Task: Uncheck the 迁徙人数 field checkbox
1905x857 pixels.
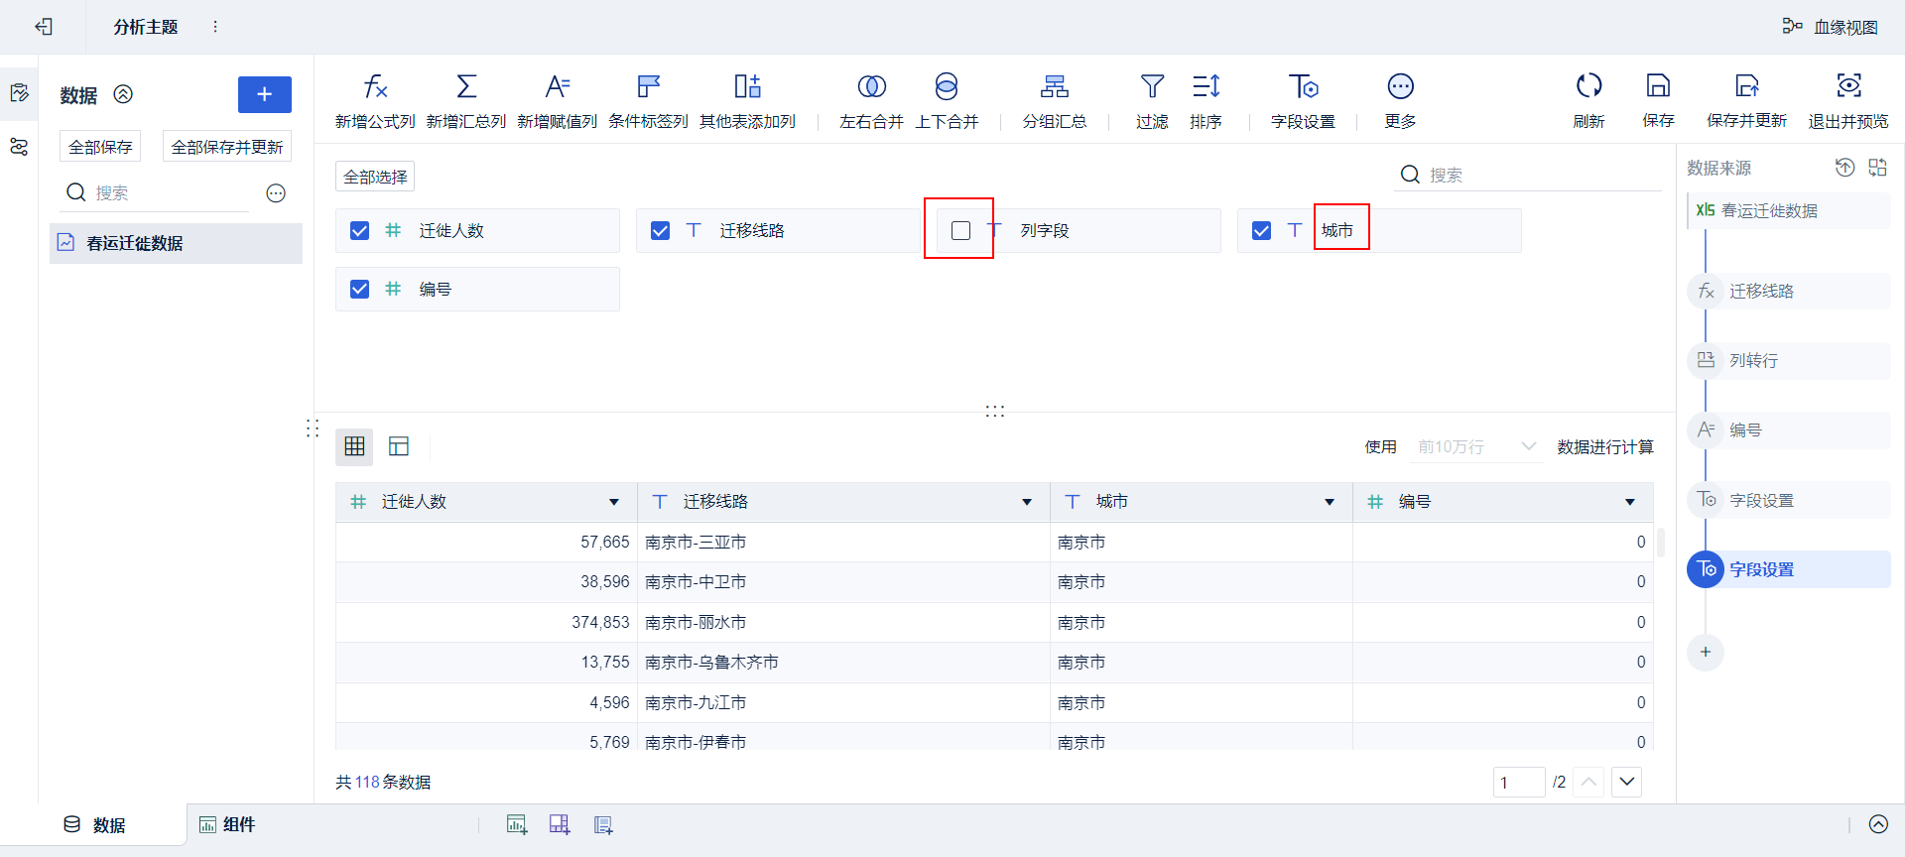Action: (359, 230)
